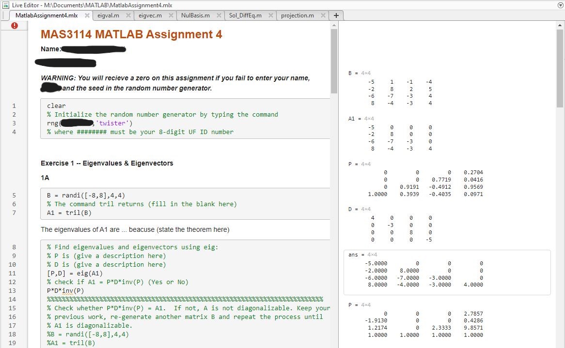Open the Live Editor actions dropdown arrow
The image size is (565, 348).
(x=560, y=5)
